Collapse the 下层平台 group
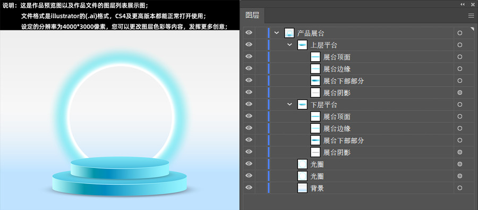 289,105
